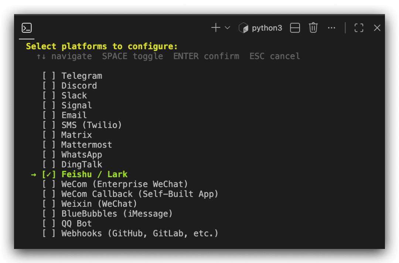The height and width of the screenshot is (263, 399).
Task: Toggle the Discord checkbox
Action: pos(49,85)
